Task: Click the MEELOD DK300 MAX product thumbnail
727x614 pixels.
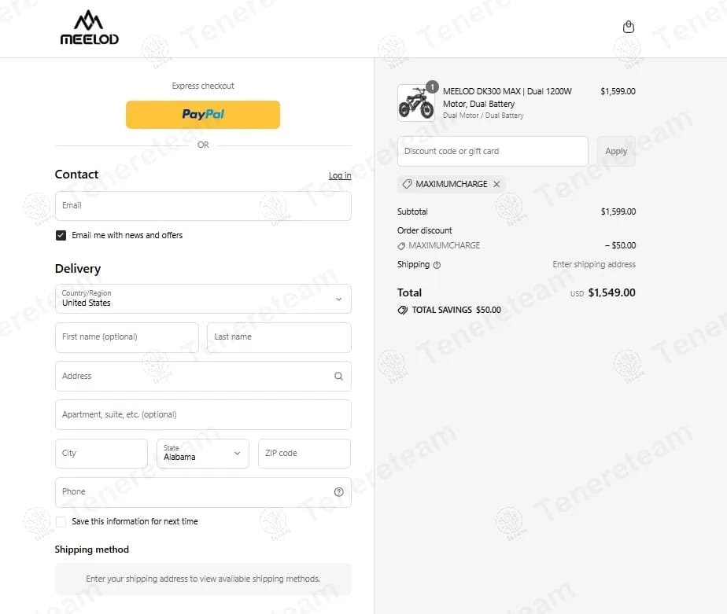Action: 416,103
